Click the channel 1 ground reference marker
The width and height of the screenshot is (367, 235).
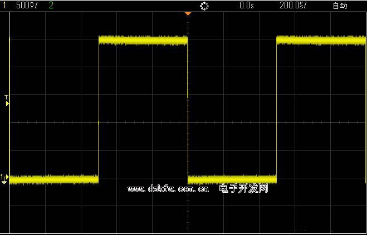click(4, 179)
